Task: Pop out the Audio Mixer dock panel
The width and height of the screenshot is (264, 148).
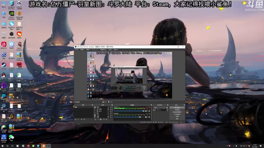Action: [151, 105]
